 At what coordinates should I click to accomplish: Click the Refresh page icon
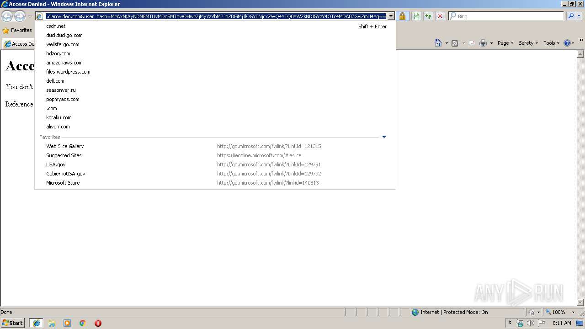[x=428, y=16]
